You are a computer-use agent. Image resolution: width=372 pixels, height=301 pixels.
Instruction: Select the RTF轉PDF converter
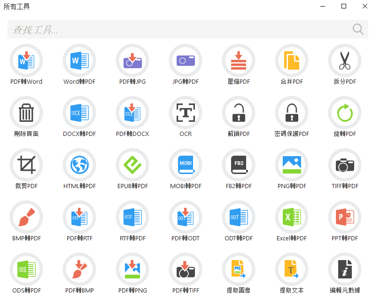132,217
